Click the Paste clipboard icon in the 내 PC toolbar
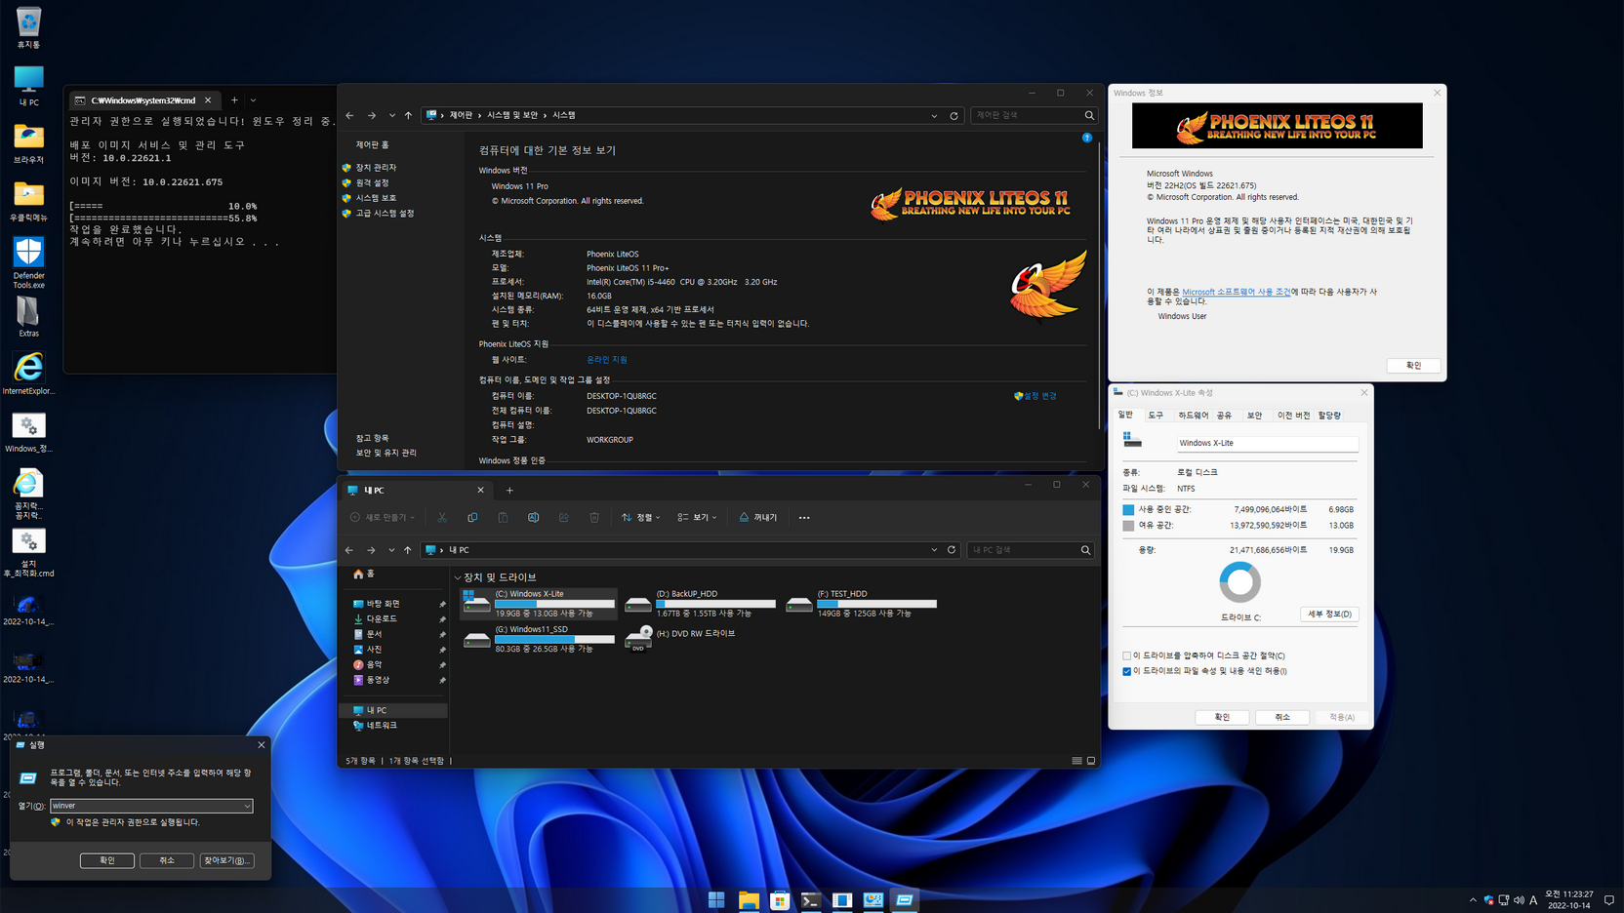This screenshot has width=1624, height=913. [x=503, y=518]
